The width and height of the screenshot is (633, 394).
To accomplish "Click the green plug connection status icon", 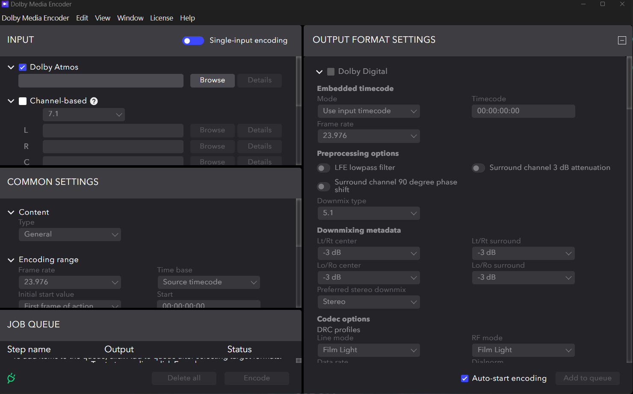I will (x=12, y=378).
